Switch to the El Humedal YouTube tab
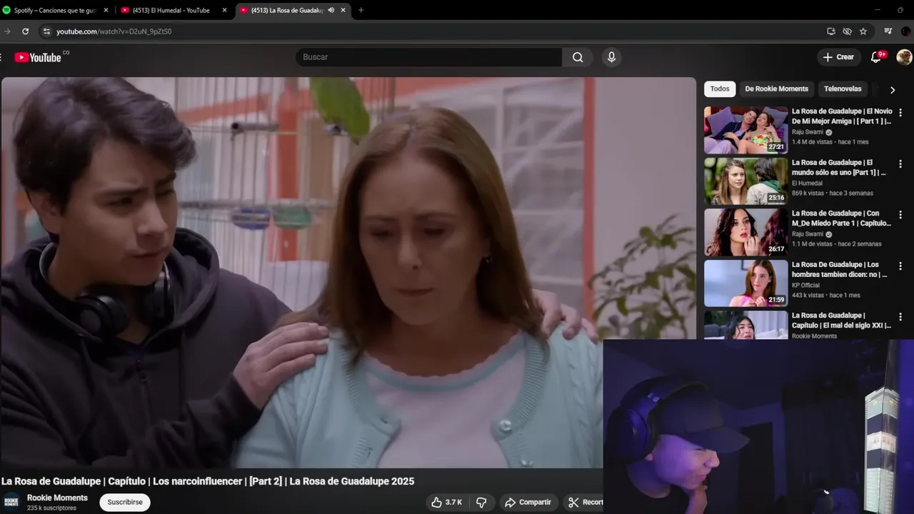 (x=174, y=10)
